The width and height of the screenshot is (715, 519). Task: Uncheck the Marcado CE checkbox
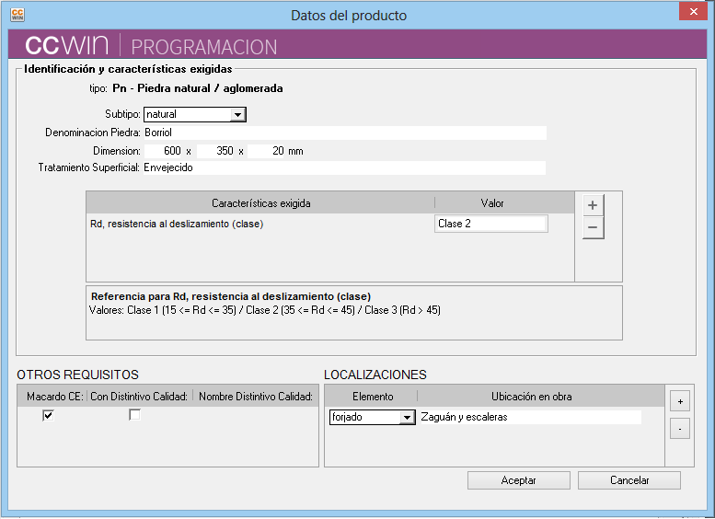tap(49, 416)
